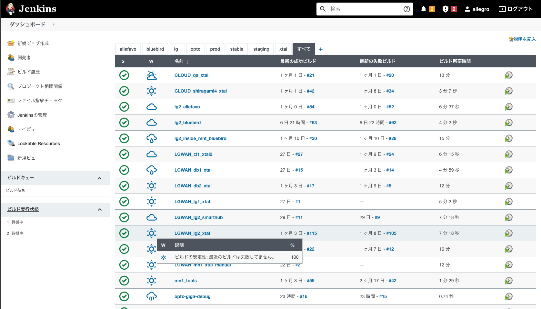Viewport: 541px width, 309px height.
Task: Click the 新規ジョブ作成 new job icon
Action: coord(11,43)
